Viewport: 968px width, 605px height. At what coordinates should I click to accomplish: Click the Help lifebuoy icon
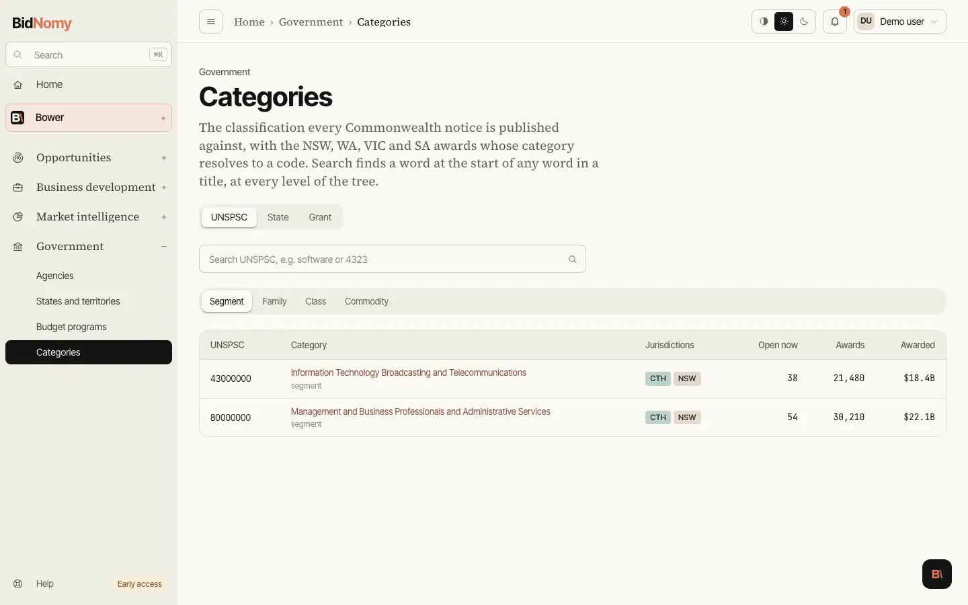pyautogui.click(x=18, y=584)
